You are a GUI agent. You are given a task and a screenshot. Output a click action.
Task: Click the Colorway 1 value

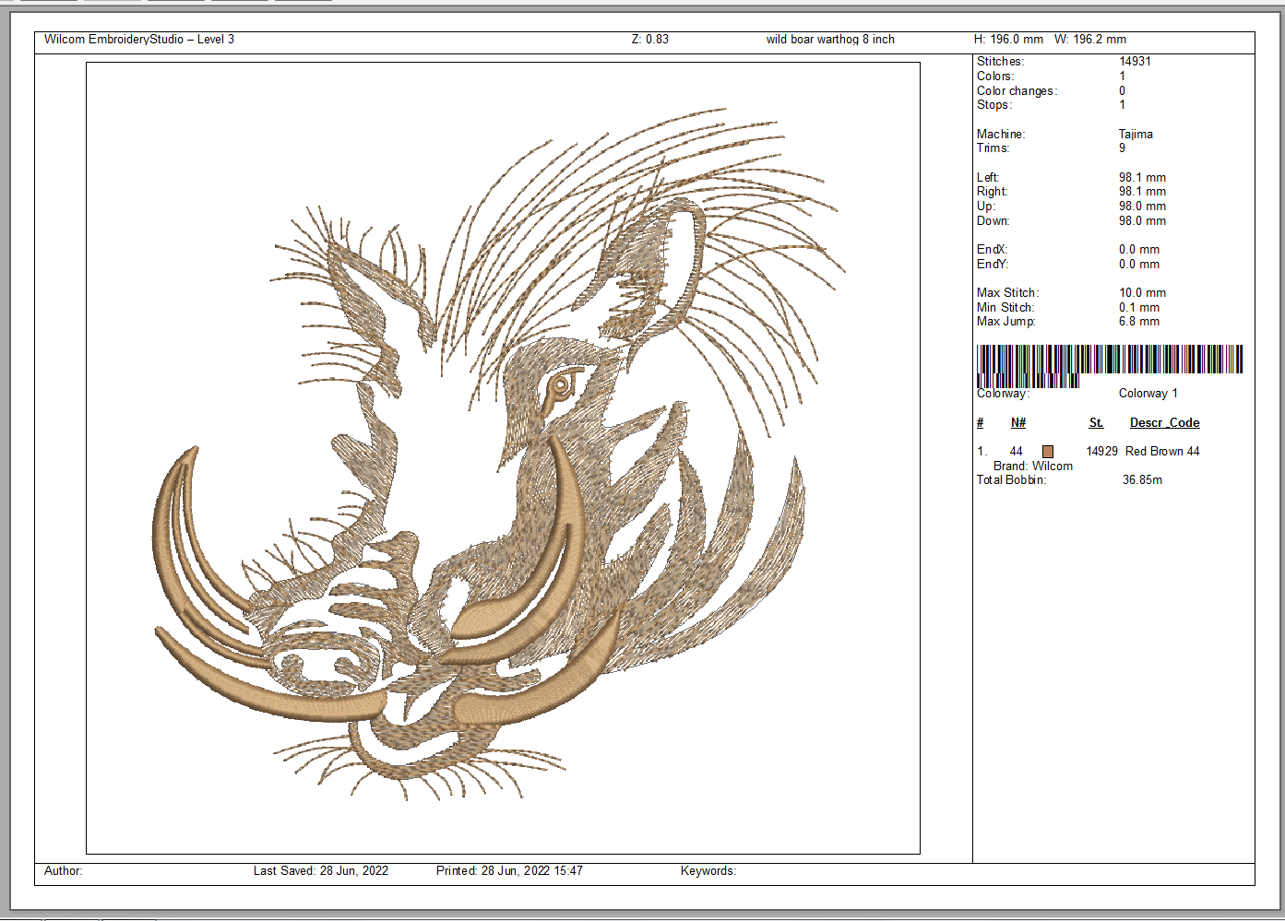pos(1148,394)
